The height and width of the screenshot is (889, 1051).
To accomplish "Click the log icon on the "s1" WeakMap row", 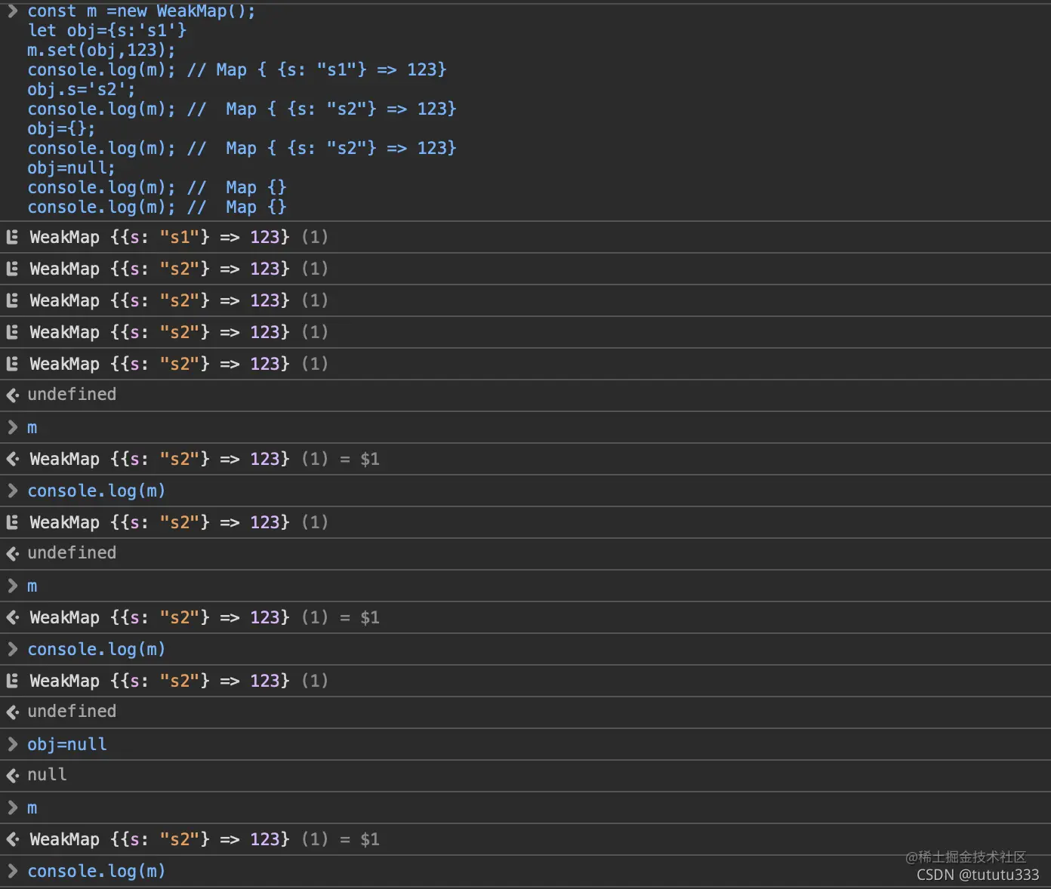I will click(x=12, y=237).
